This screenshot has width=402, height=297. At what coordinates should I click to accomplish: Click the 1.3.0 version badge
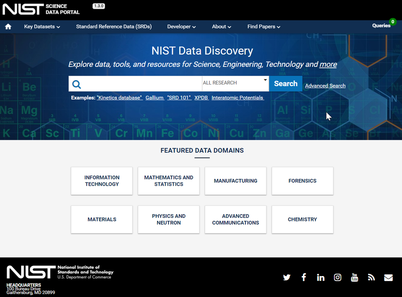coord(99,6)
